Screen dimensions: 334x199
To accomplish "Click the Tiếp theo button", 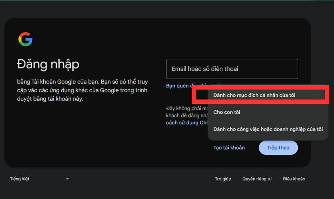I will pyautogui.click(x=278, y=148).
